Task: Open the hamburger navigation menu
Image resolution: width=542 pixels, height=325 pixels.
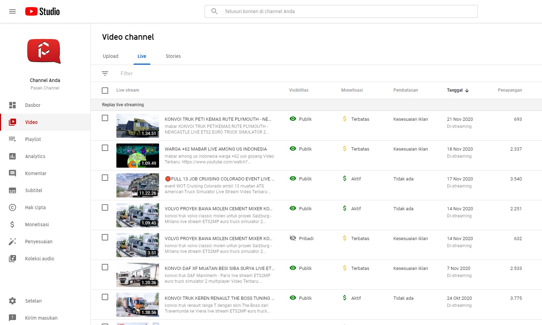Action: pyautogui.click(x=12, y=11)
